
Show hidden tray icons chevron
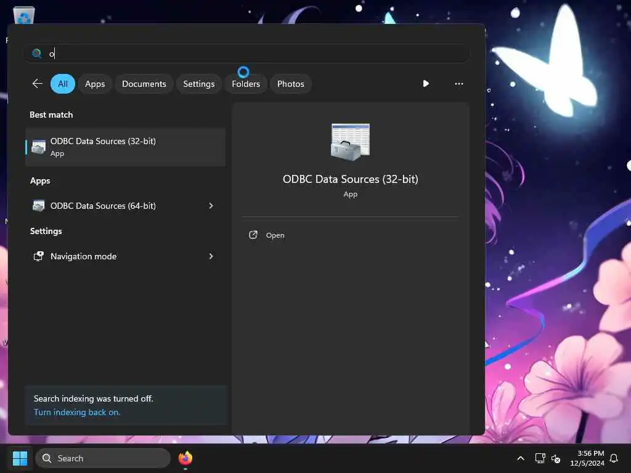[x=520, y=458]
